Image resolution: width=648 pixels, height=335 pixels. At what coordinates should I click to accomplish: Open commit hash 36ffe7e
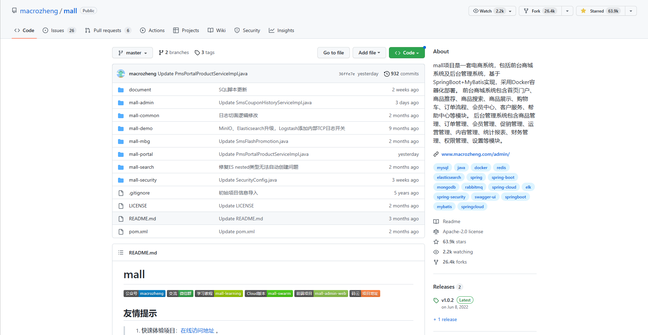pos(347,74)
